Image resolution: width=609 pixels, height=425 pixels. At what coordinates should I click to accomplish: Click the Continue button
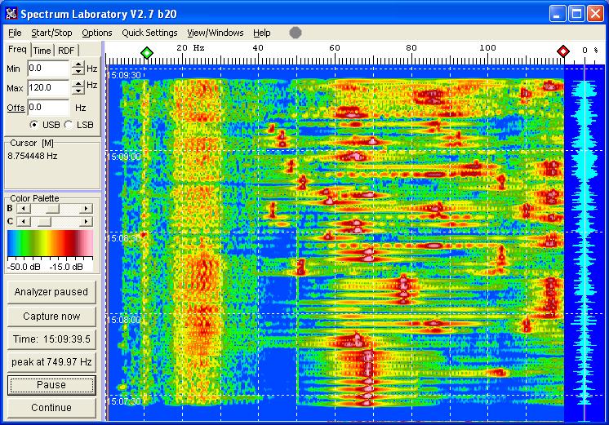click(x=51, y=408)
